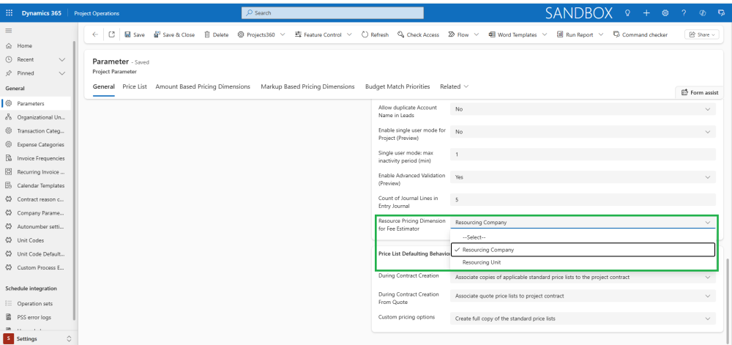Image resolution: width=732 pixels, height=345 pixels.
Task: Expand the Recent section in sidebar
Action: 62,59
